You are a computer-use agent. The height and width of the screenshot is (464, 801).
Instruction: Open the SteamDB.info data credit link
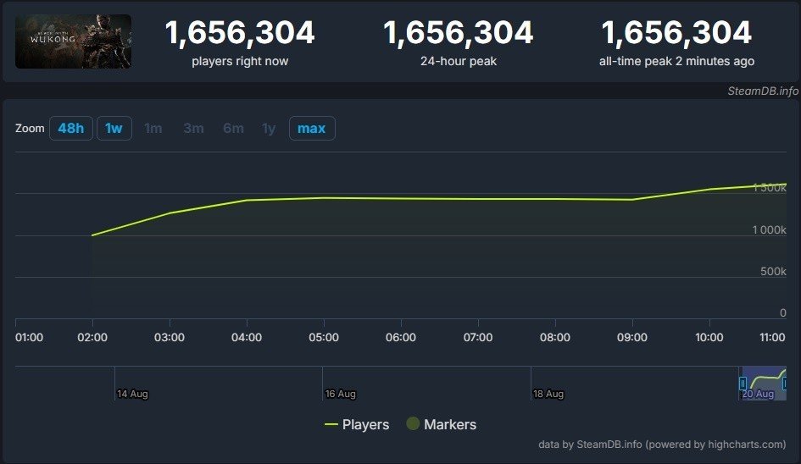662,444
